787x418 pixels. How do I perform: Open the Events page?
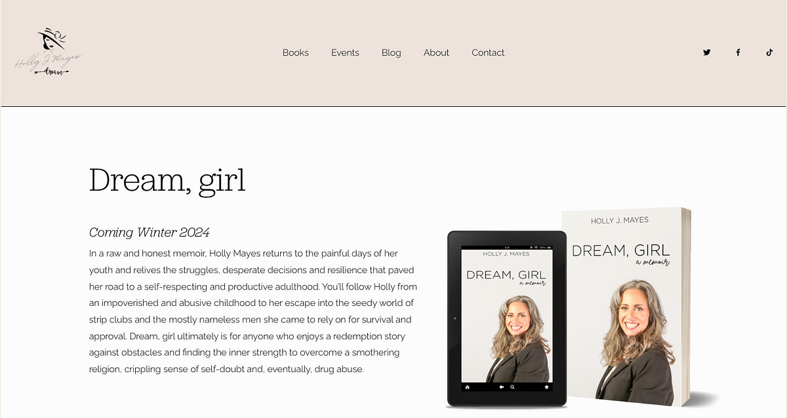pyautogui.click(x=345, y=52)
